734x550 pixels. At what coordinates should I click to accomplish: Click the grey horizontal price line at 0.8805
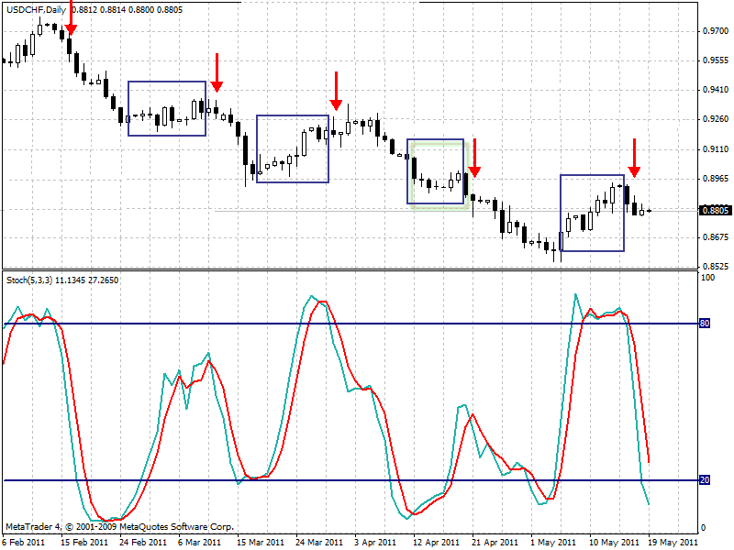click(456, 211)
